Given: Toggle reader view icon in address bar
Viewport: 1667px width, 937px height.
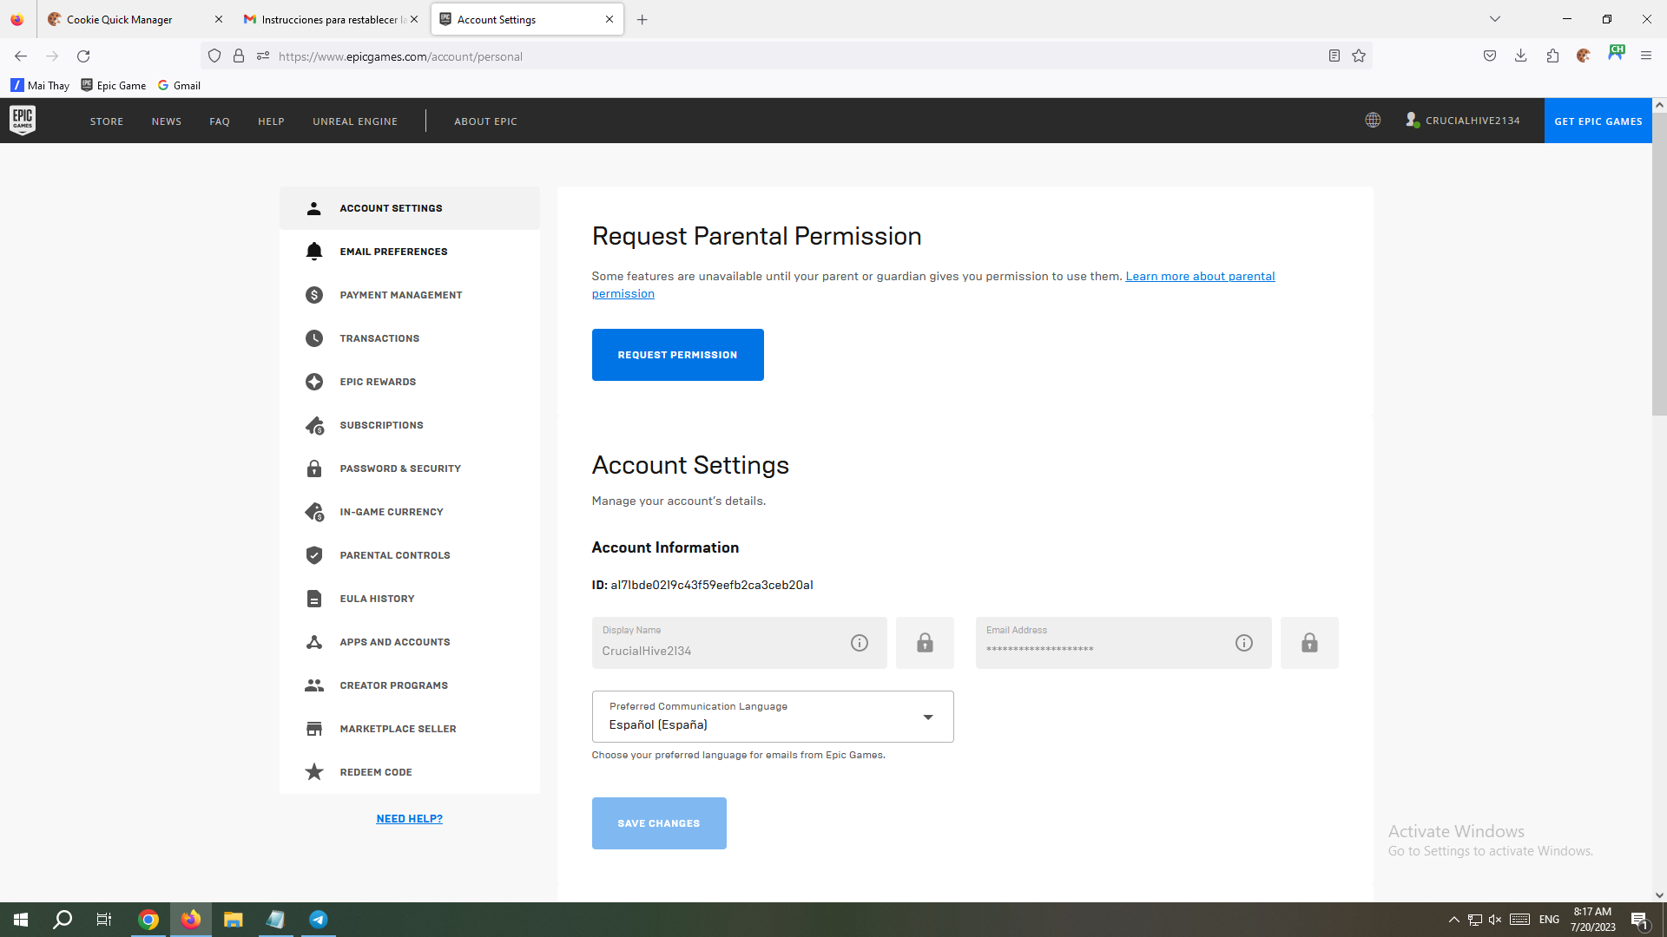Looking at the screenshot, I should 1334,56.
